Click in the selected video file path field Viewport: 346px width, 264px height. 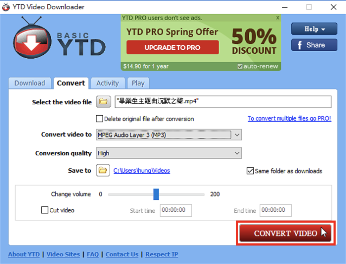coord(223,102)
